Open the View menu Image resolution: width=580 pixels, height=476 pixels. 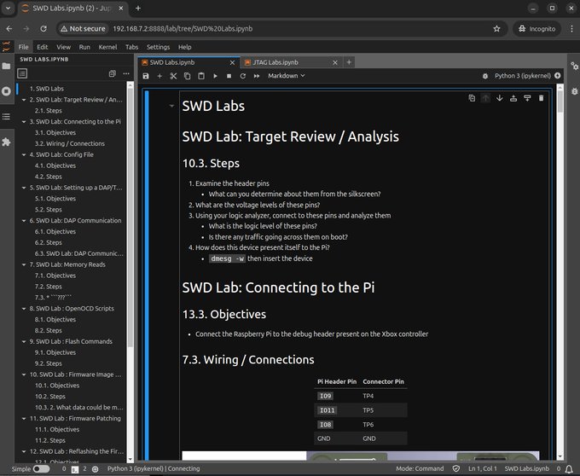(x=64, y=47)
